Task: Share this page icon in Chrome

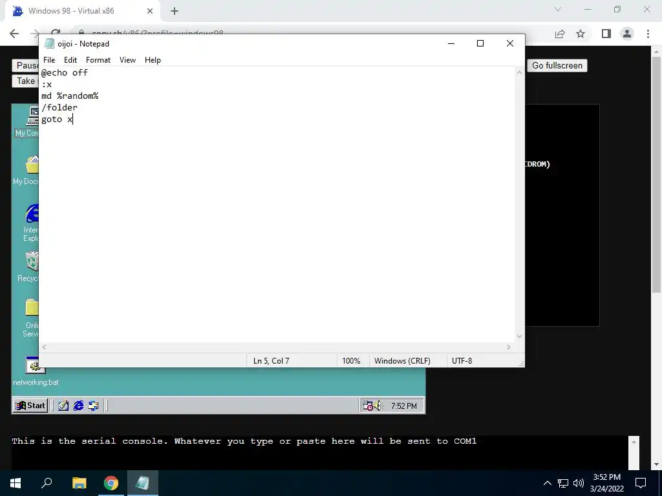Action: pos(560,34)
